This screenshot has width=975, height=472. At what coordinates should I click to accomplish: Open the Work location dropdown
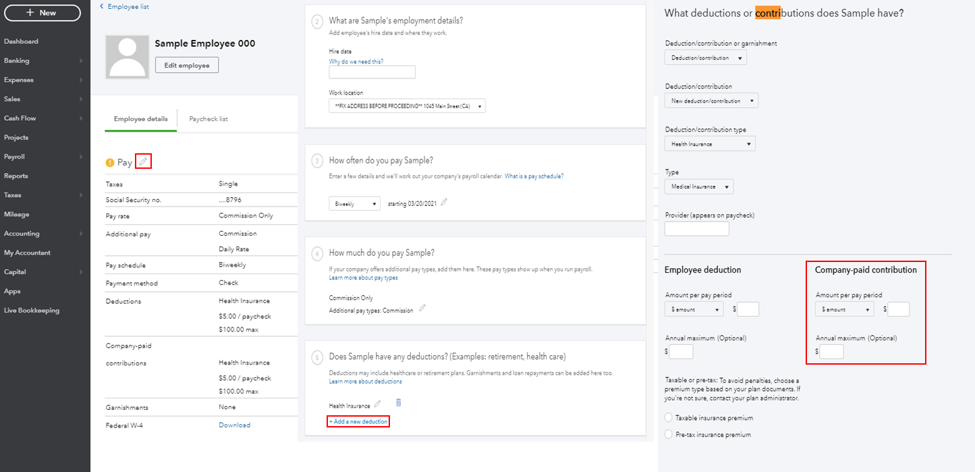[x=407, y=106]
